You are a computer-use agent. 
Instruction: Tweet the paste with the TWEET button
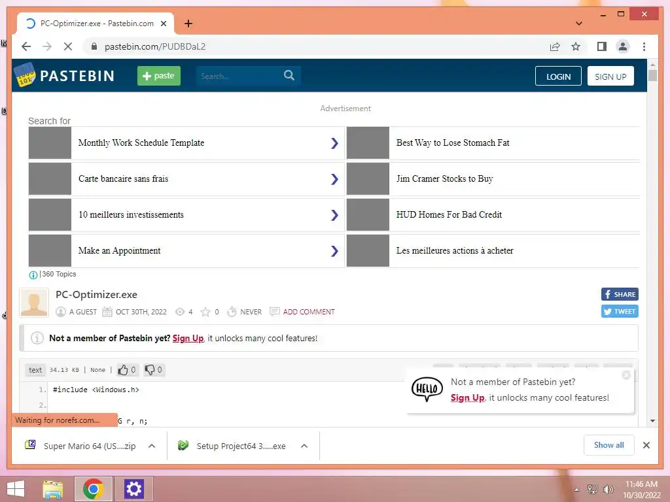click(620, 311)
